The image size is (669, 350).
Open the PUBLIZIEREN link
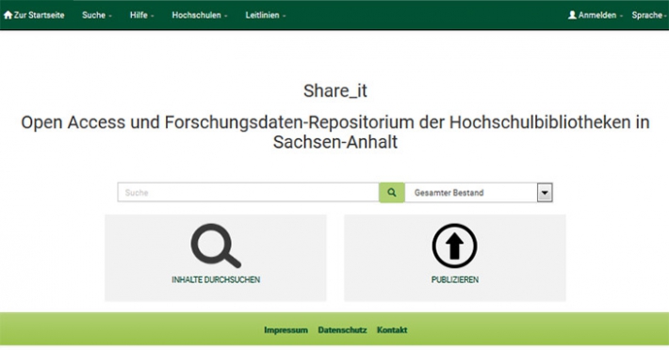tap(455, 279)
